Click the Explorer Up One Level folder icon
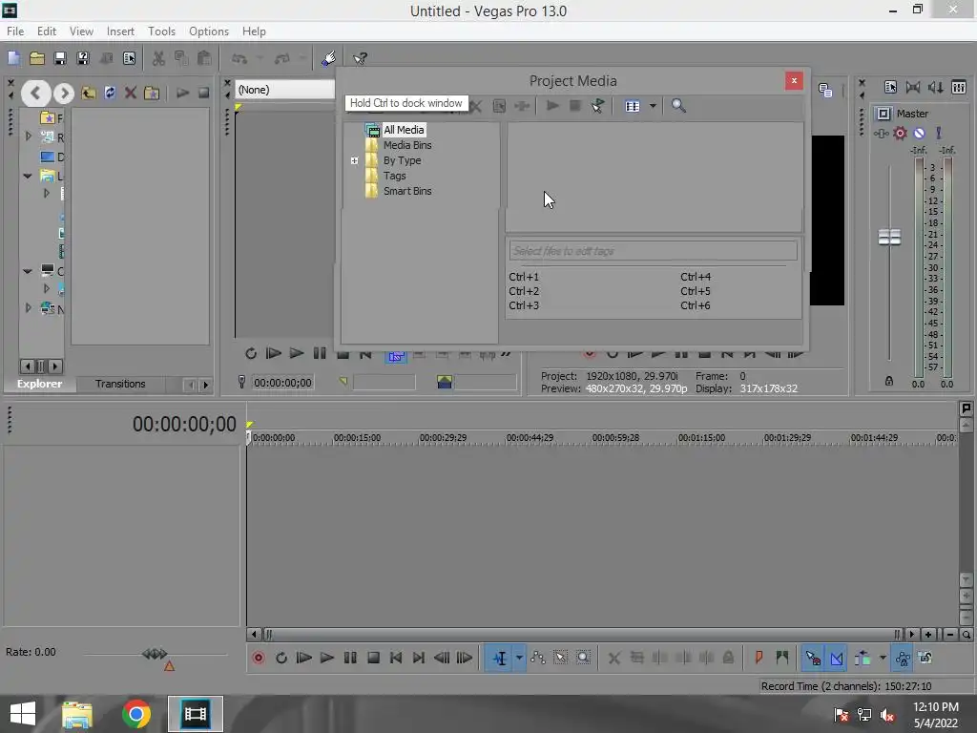 click(x=88, y=94)
